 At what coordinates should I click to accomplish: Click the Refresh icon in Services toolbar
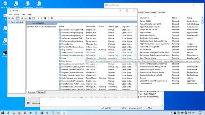(x=22, y=18)
